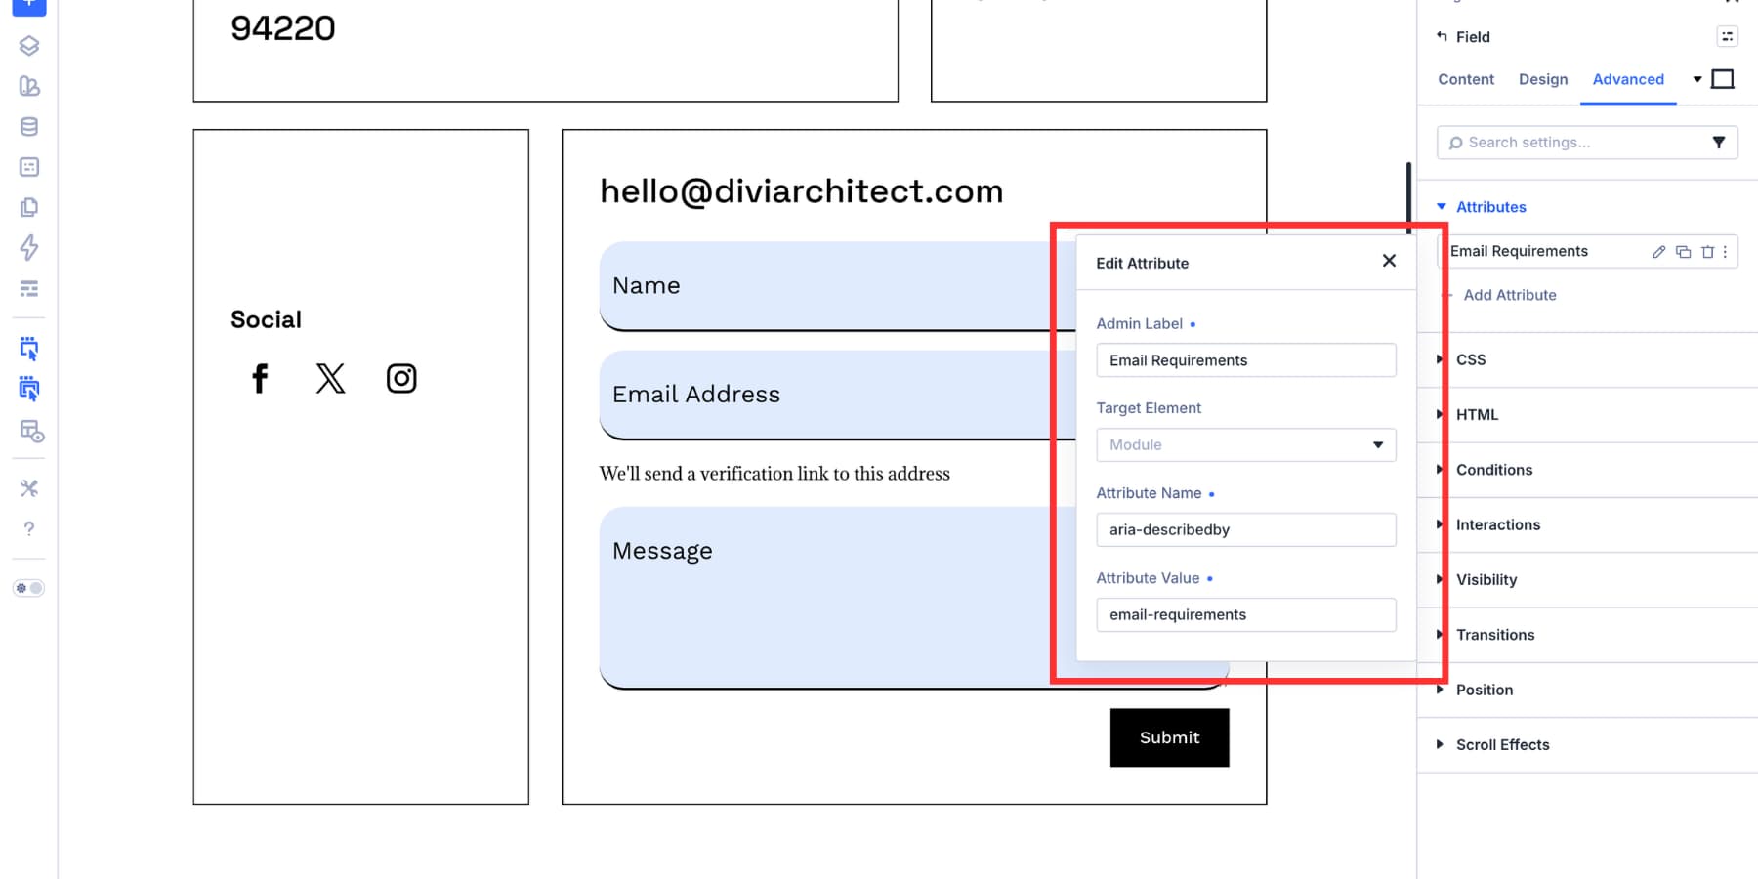The width and height of the screenshot is (1758, 879).
Task: Open the tools wrench icon in the sidebar
Action: tap(29, 488)
